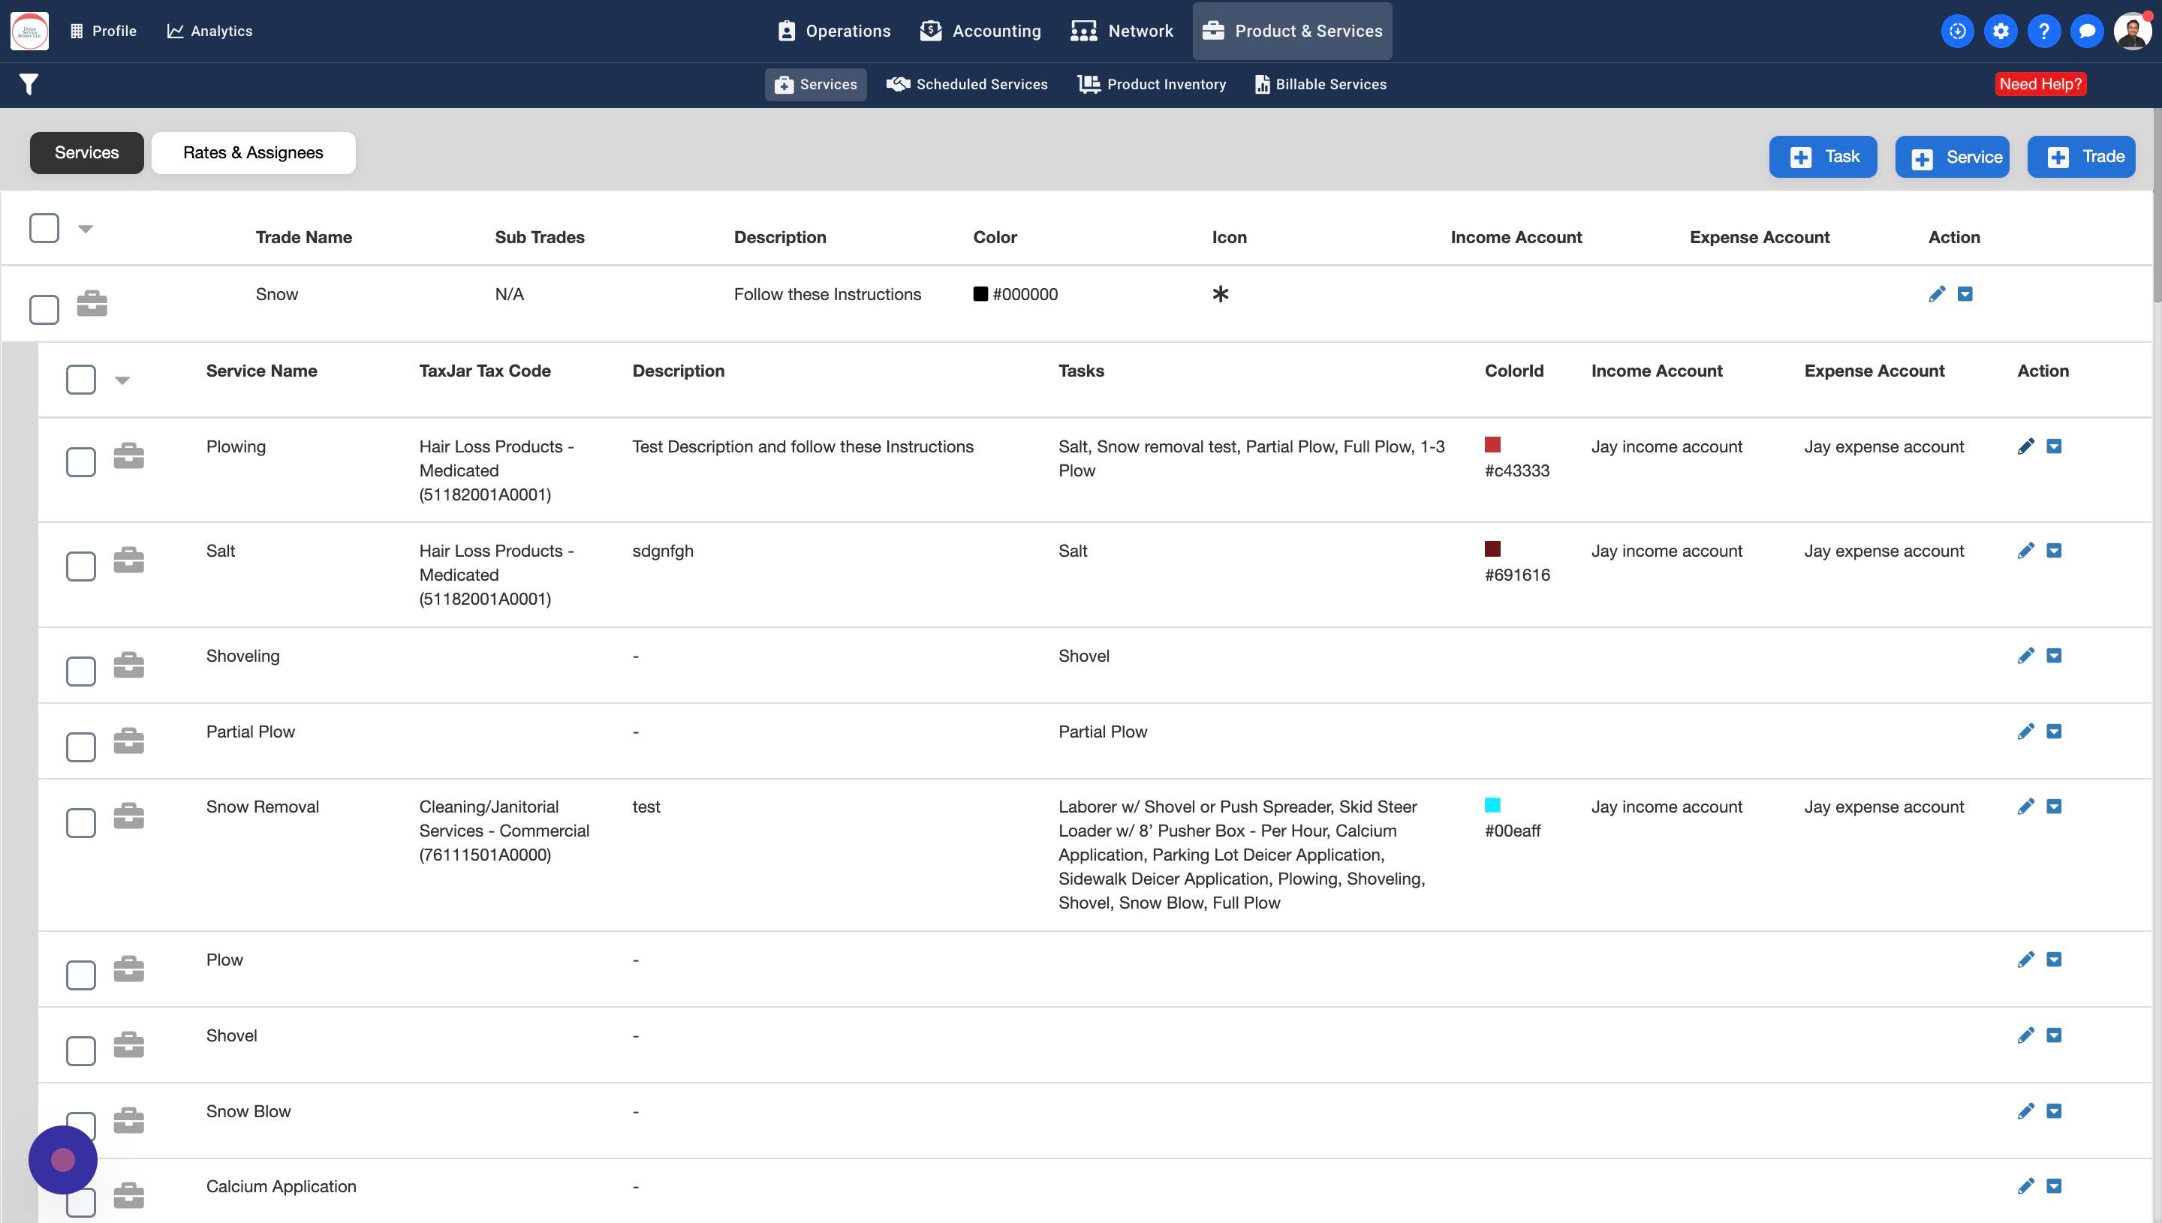
Task: Click the pencil icon for Snow trade
Action: 1936,294
